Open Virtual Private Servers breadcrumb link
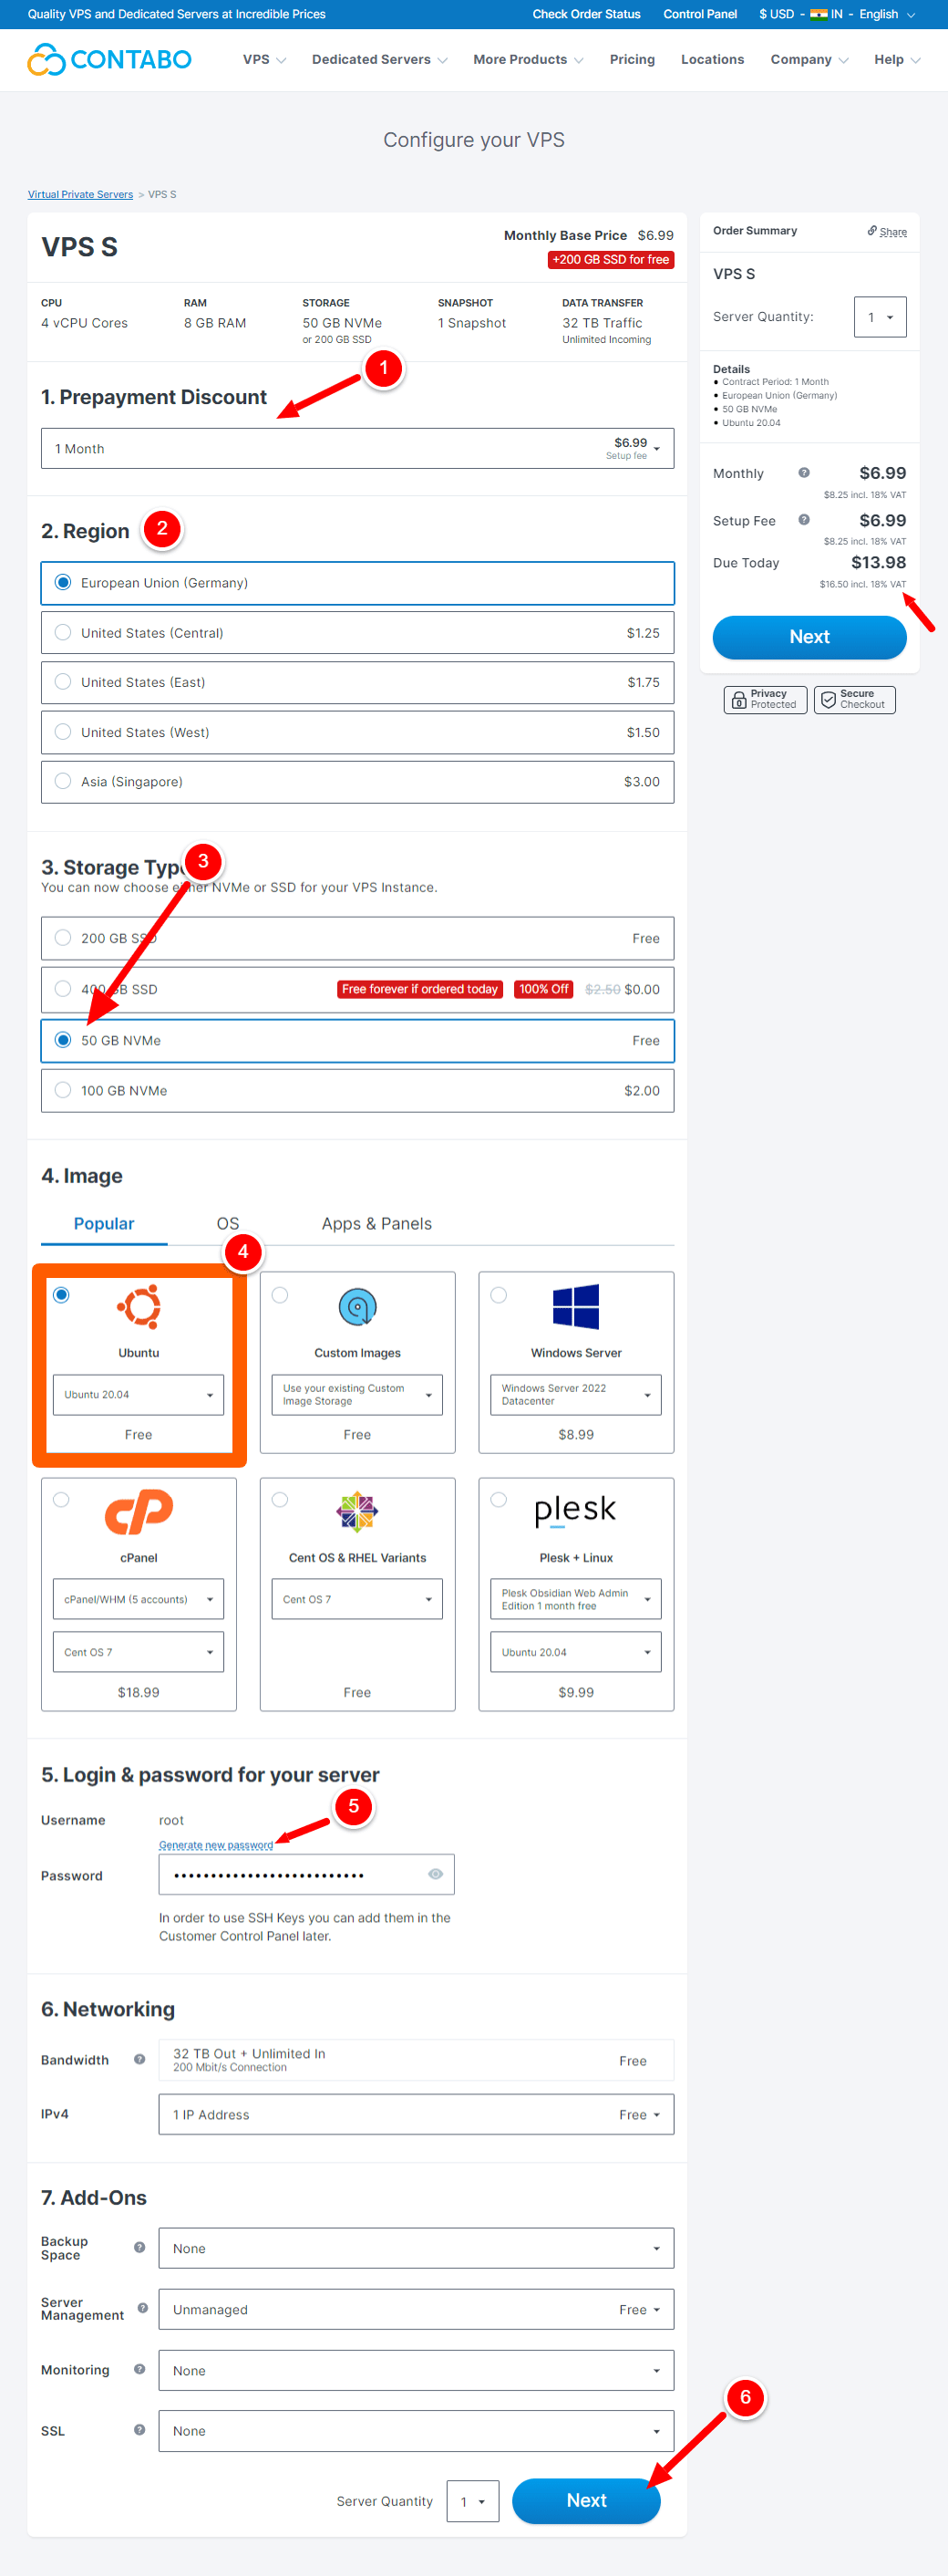This screenshot has height=2576, width=948. [80, 194]
